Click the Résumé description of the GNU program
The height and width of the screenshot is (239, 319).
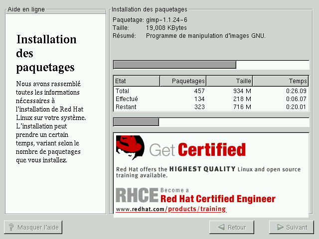[205, 36]
